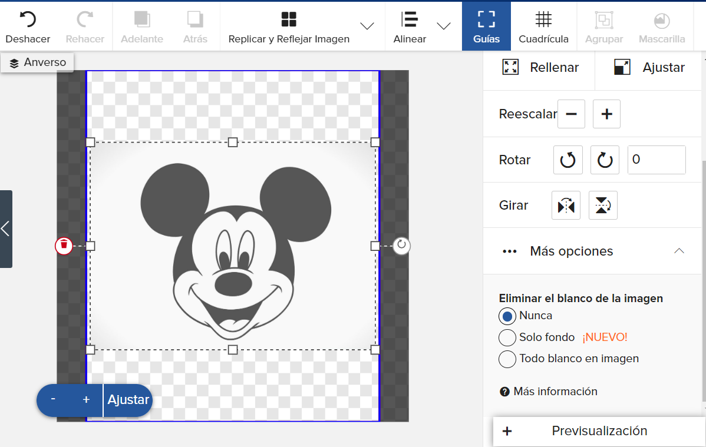Click the Rotar angle input field
This screenshot has width=706, height=447.
[656, 160]
